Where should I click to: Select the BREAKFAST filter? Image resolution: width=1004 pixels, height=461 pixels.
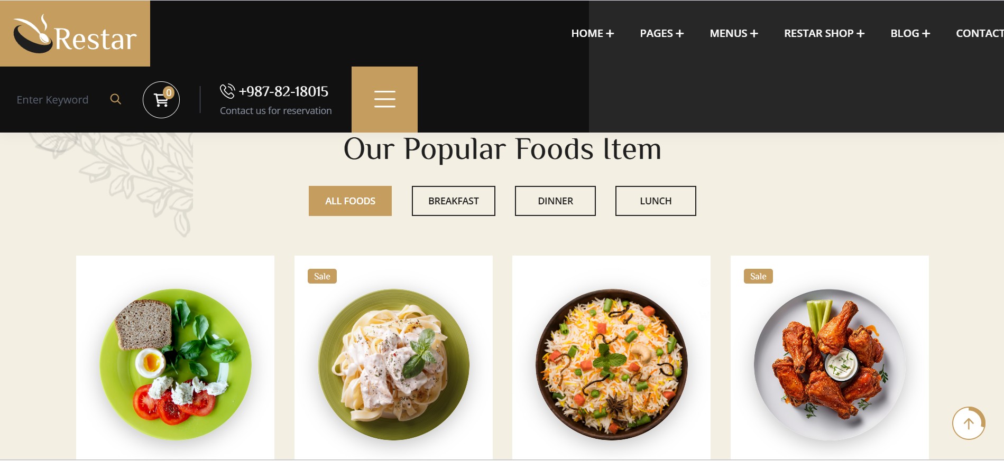click(x=454, y=201)
